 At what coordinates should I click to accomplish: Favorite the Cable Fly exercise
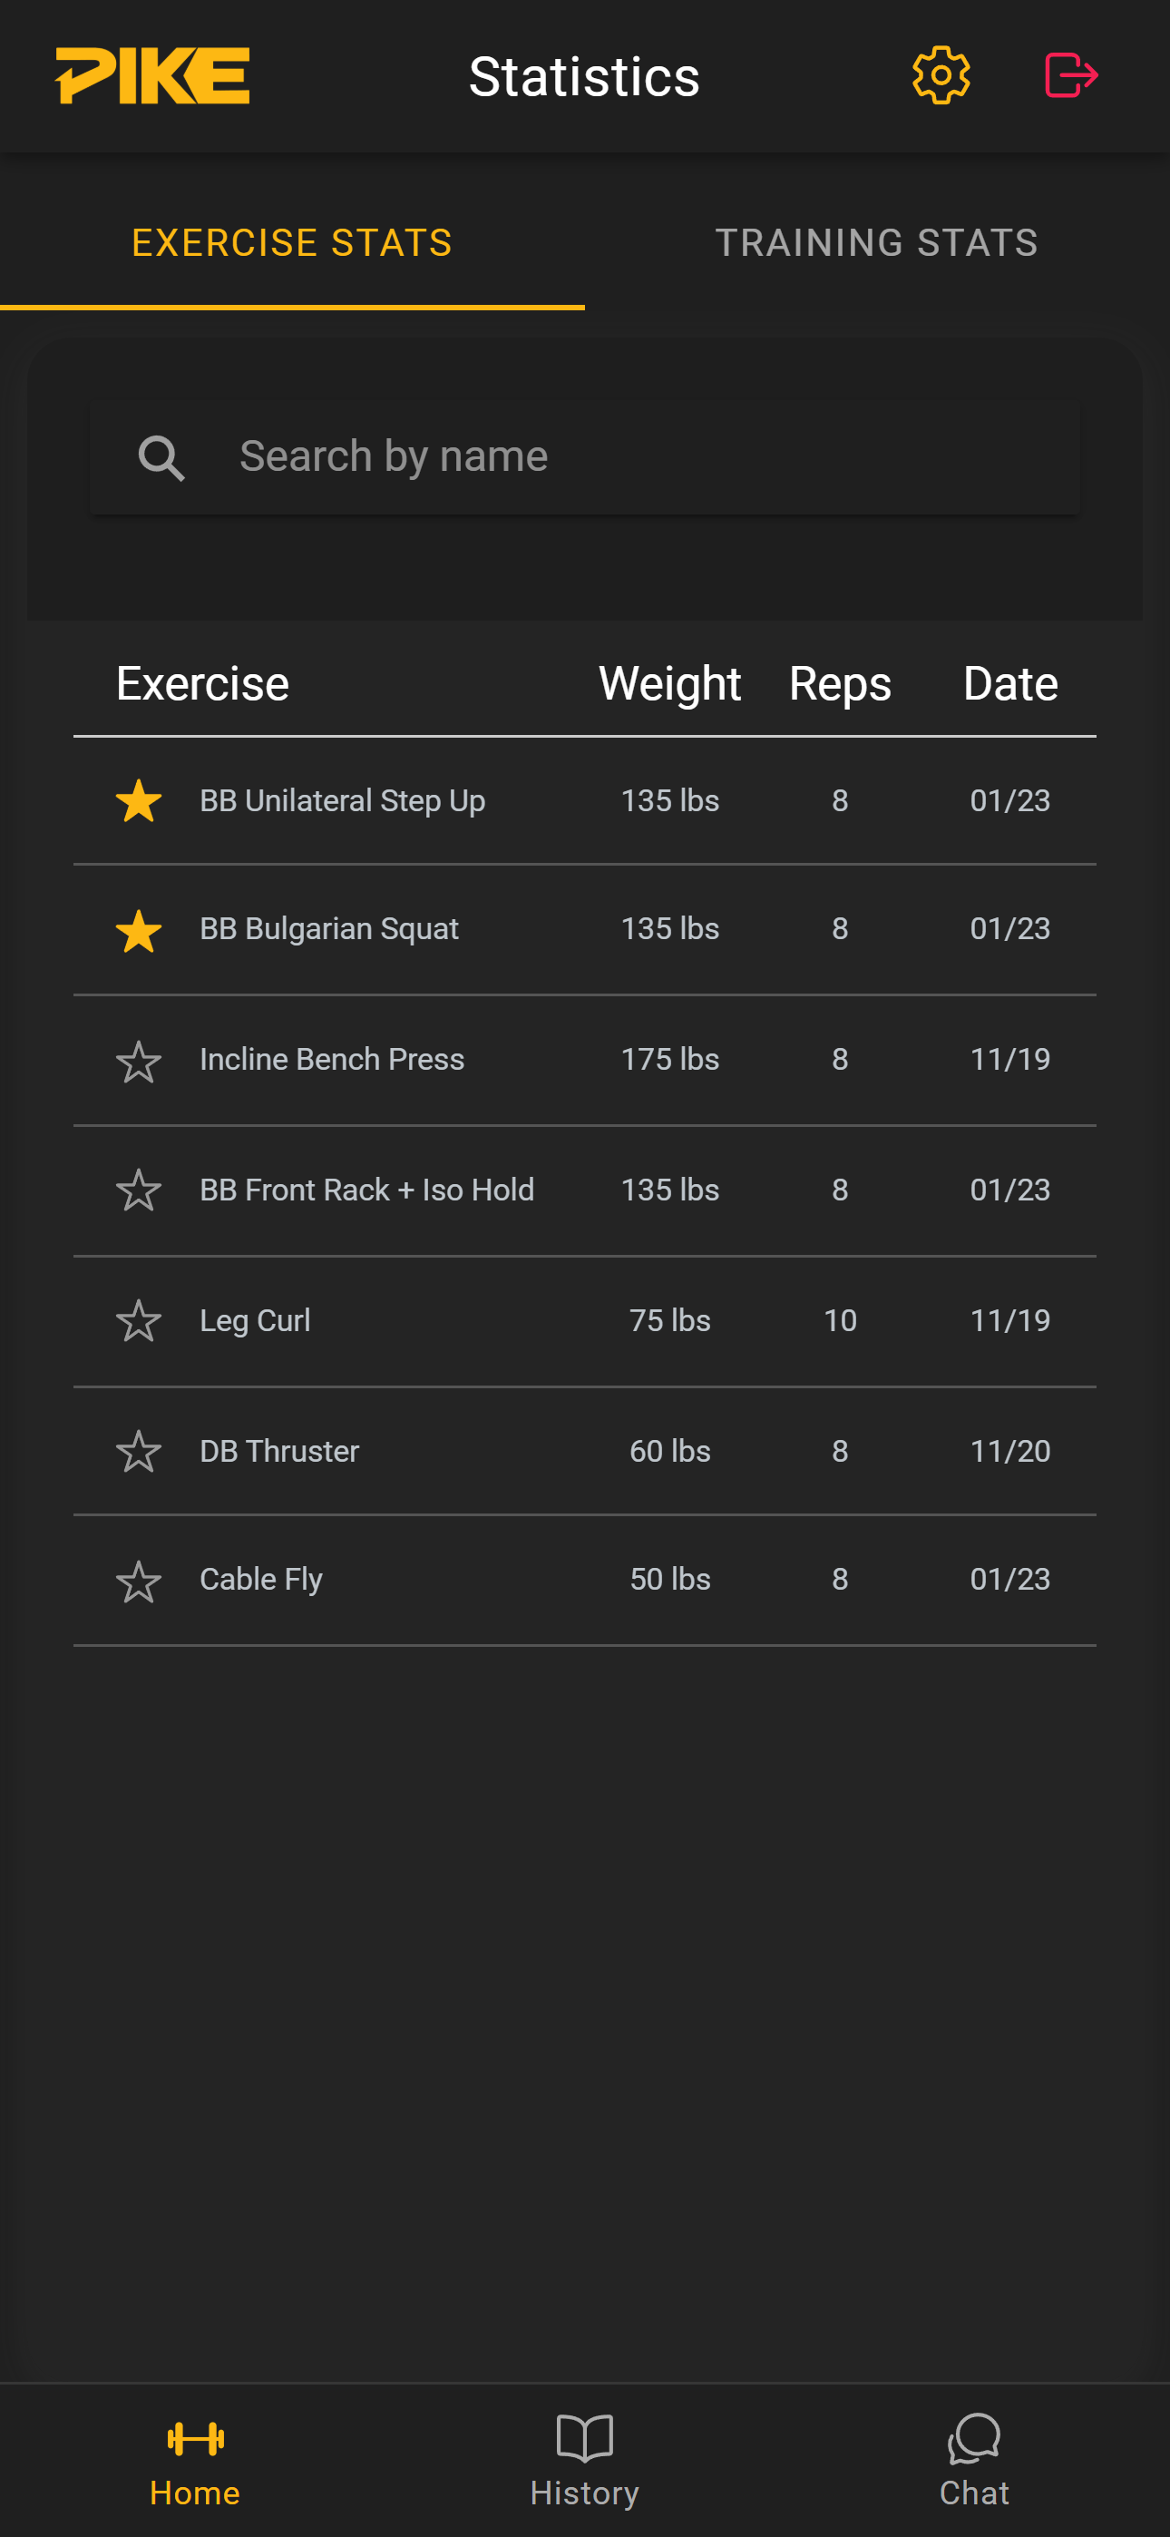tap(139, 1582)
